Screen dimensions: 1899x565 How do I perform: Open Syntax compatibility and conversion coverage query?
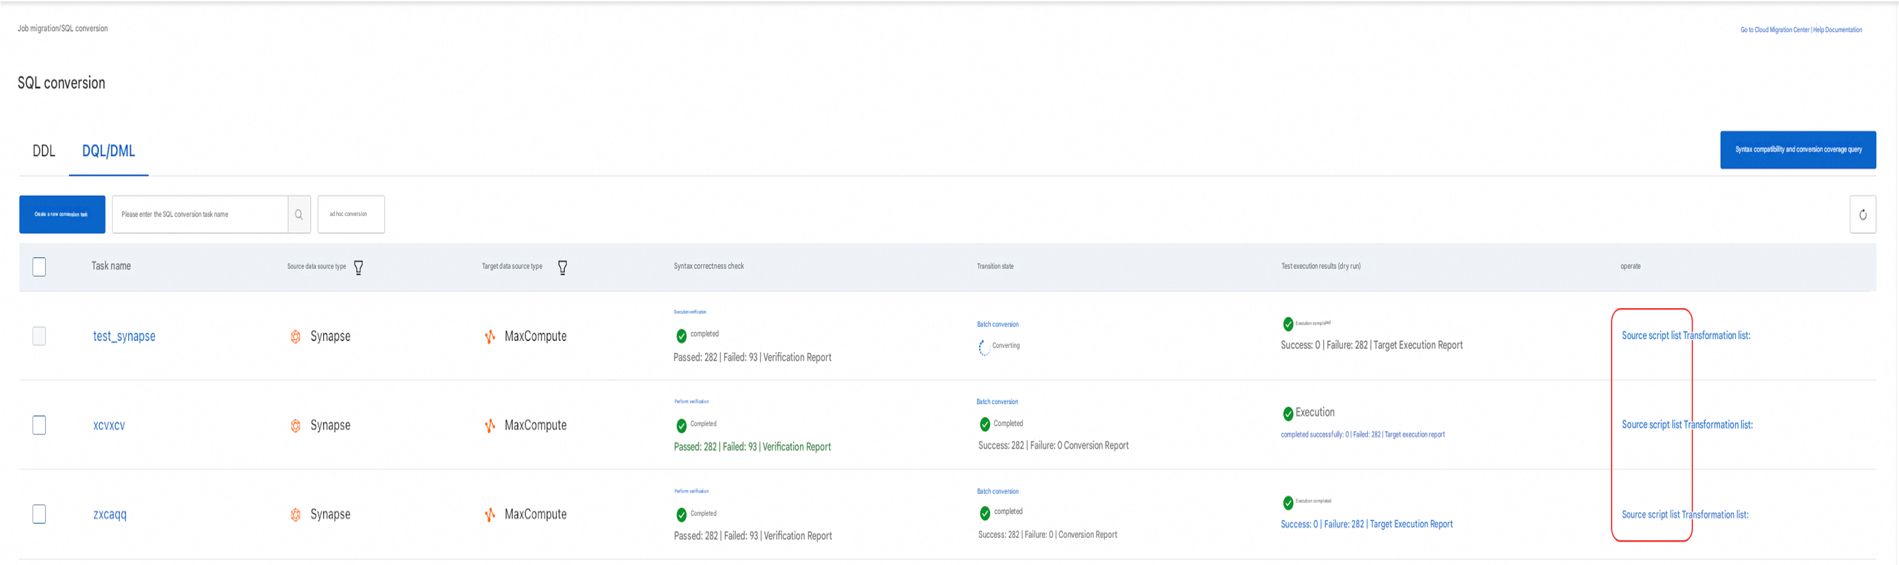pyautogui.click(x=1798, y=150)
